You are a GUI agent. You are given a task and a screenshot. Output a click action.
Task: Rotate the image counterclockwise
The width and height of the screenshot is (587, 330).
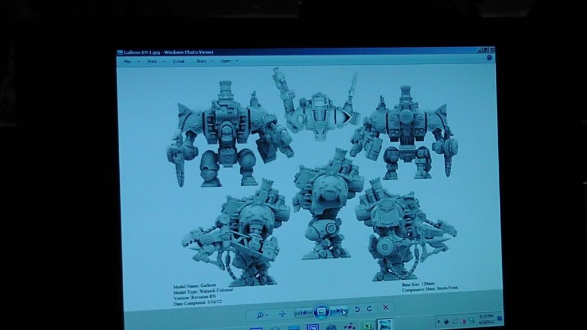(357, 309)
